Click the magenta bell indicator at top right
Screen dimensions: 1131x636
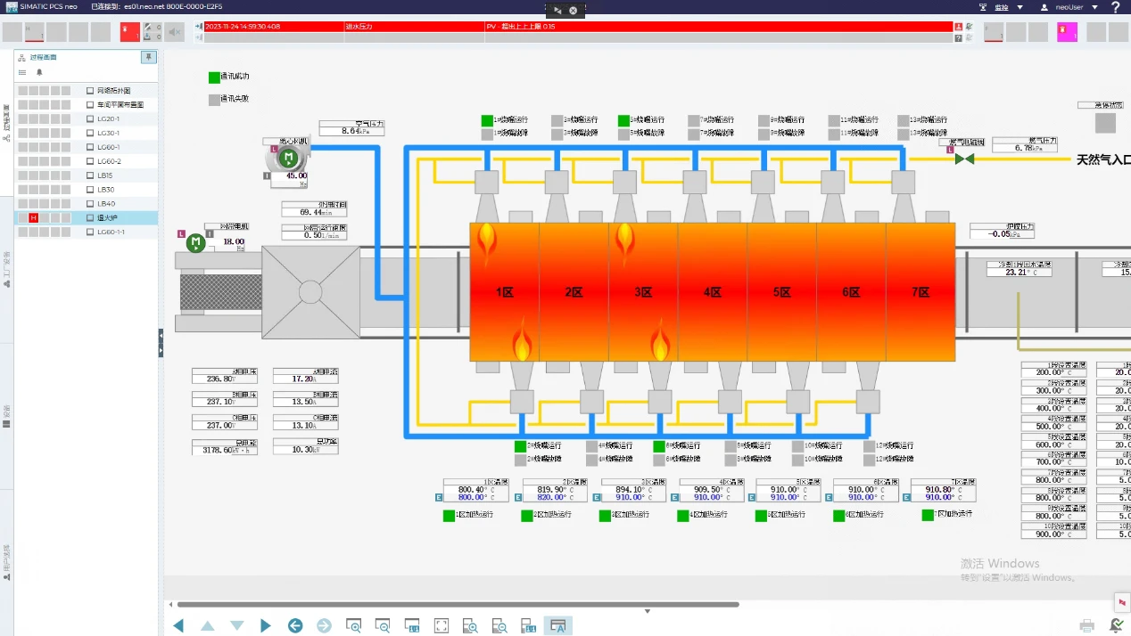click(x=1067, y=32)
